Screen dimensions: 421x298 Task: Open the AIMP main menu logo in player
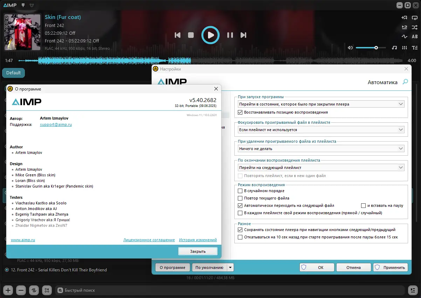point(10,5)
